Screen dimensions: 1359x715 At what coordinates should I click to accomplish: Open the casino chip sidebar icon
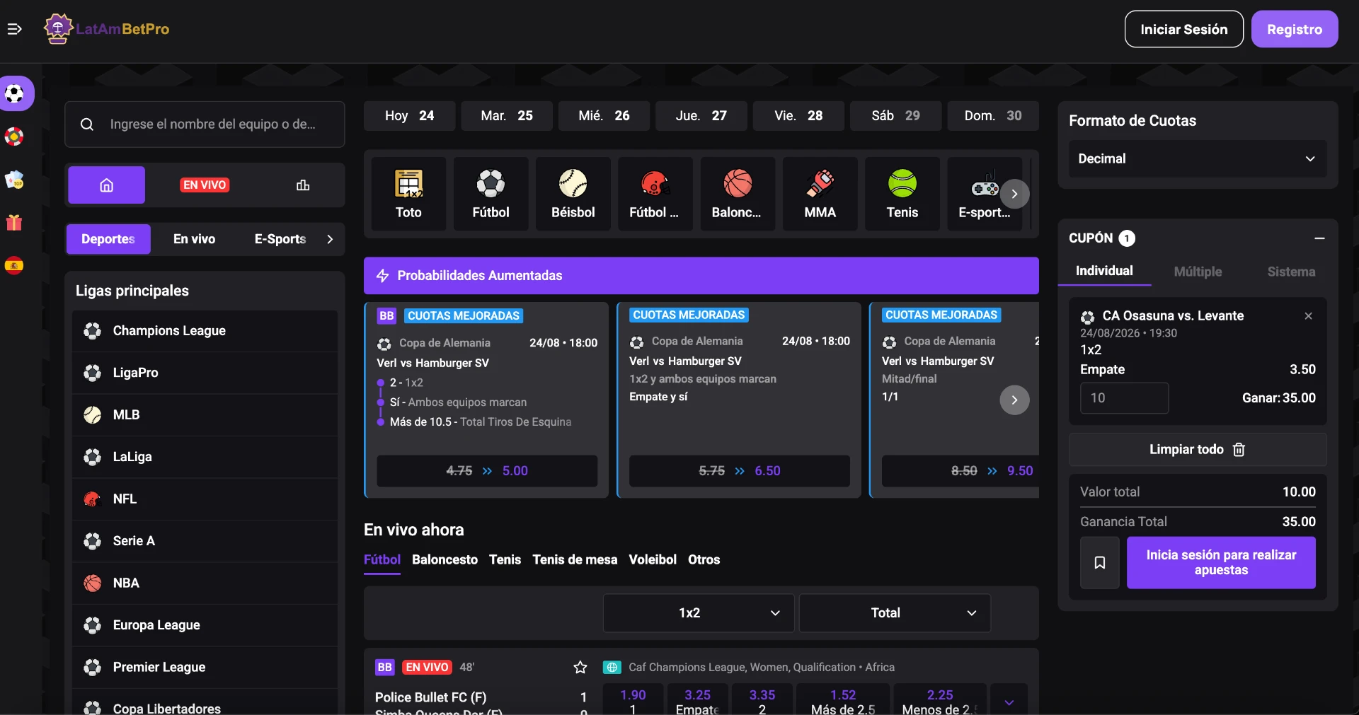pos(14,136)
